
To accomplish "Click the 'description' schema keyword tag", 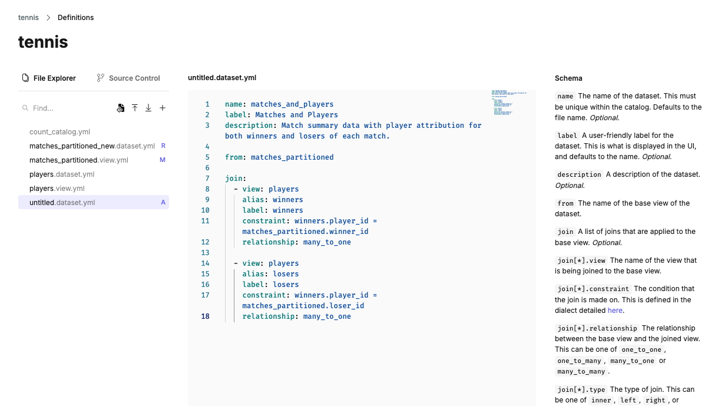I will coord(579,174).
